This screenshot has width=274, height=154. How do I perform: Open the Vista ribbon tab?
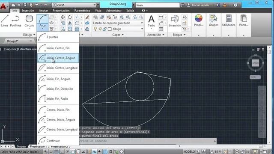[x=98, y=10]
